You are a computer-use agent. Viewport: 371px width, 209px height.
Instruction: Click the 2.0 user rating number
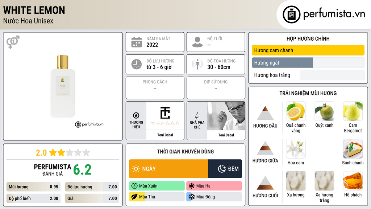41,153
